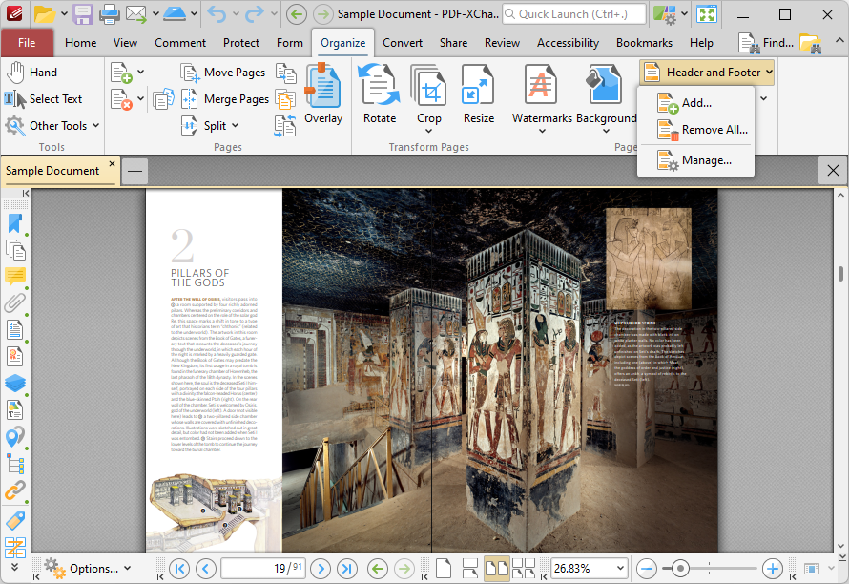Go to the previous view
Screen dimensions: 849x584
pos(378,569)
